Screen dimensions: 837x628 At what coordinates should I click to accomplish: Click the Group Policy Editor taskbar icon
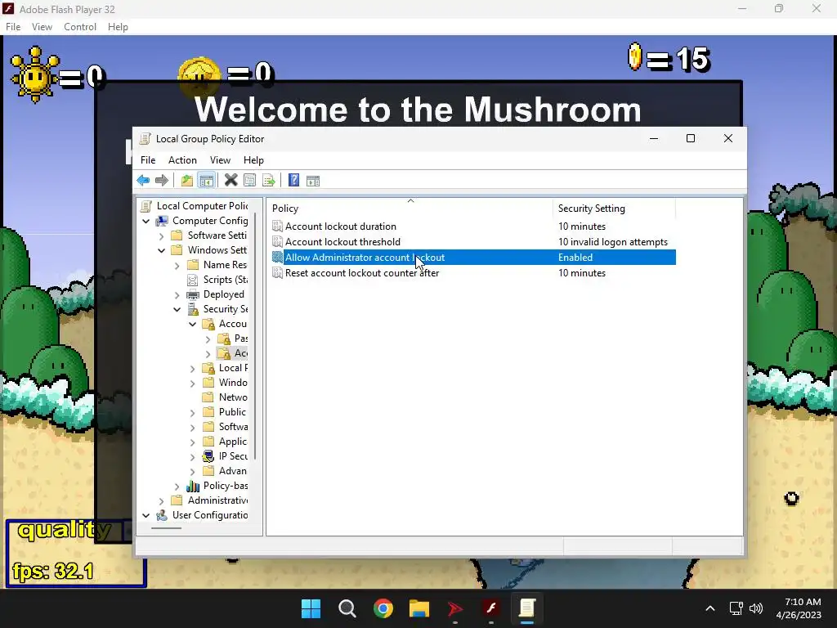[527, 608]
